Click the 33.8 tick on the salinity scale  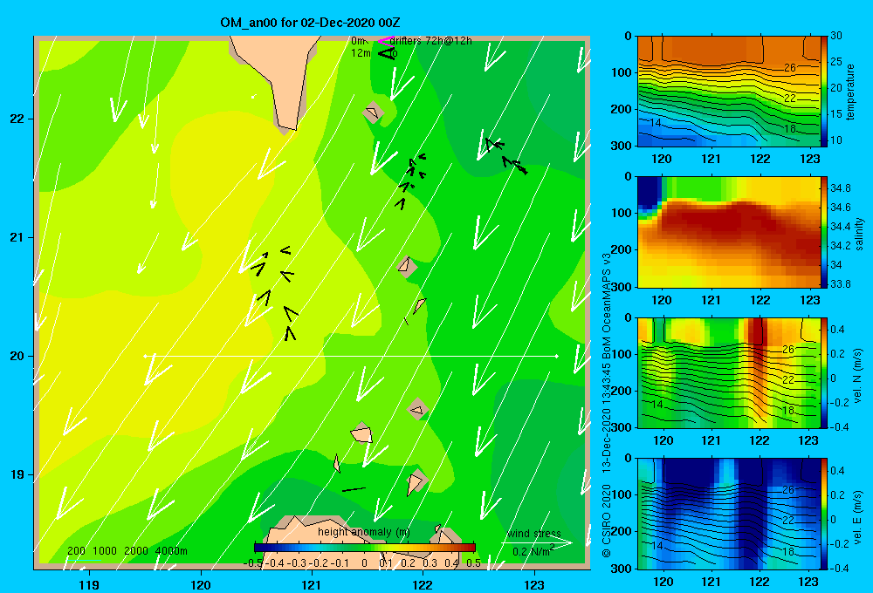(840, 283)
